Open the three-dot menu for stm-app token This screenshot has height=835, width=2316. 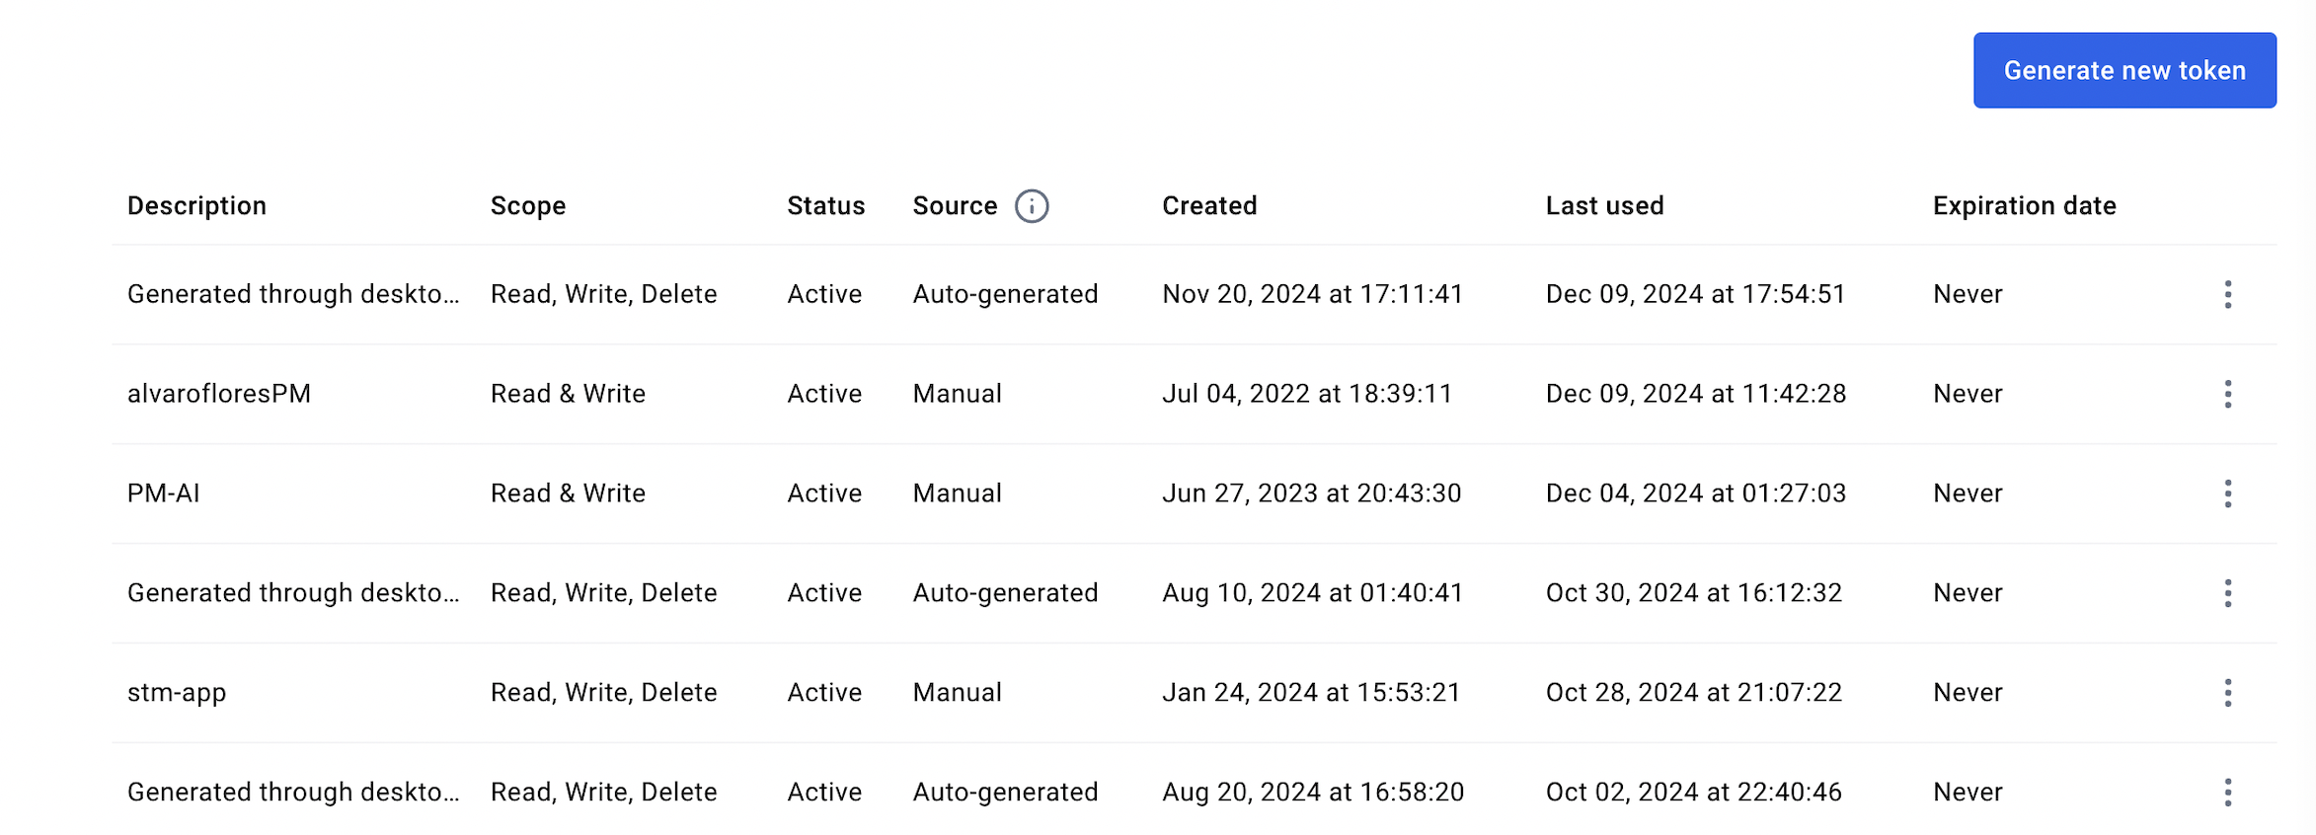click(x=2228, y=693)
